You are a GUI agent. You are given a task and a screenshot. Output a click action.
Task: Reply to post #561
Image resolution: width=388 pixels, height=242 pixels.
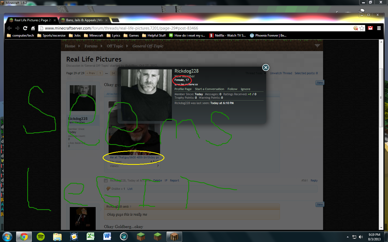point(314,181)
